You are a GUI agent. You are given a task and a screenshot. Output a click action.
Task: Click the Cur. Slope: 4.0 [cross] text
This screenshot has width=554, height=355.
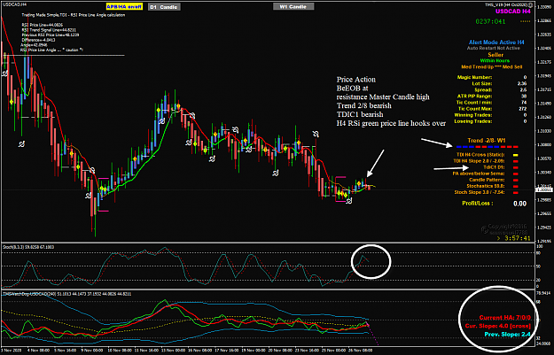pyautogui.click(x=498, y=326)
